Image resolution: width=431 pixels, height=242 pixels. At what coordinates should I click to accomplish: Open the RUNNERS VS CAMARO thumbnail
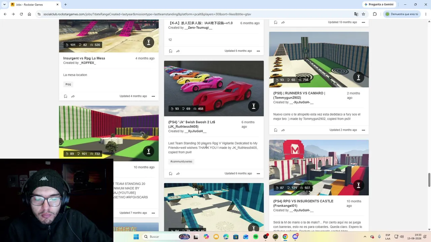(x=319, y=59)
